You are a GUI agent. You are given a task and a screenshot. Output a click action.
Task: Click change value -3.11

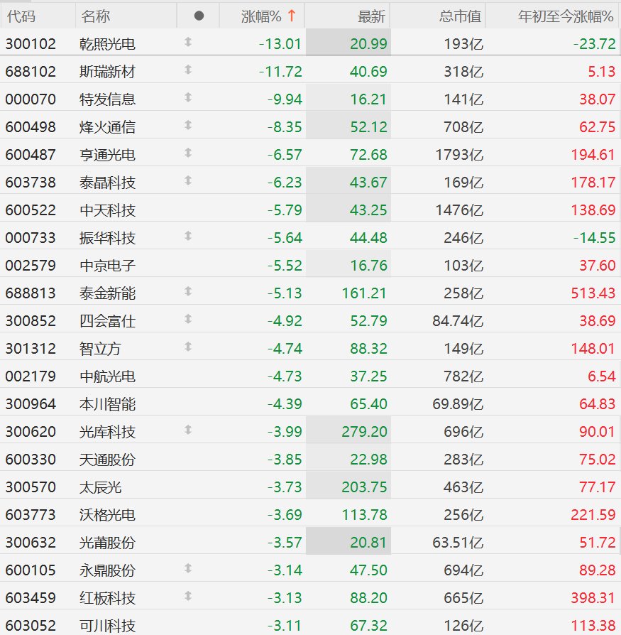point(285,626)
